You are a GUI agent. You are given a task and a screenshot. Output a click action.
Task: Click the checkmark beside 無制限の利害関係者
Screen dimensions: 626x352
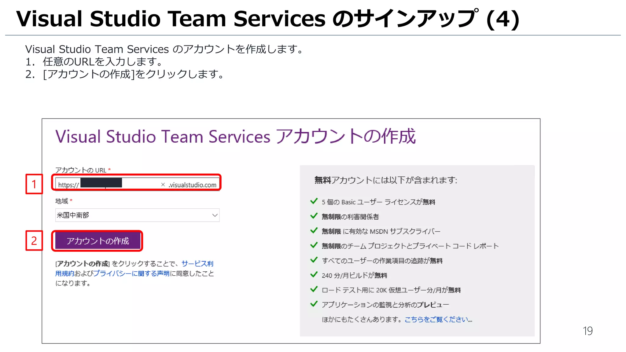[x=314, y=216]
